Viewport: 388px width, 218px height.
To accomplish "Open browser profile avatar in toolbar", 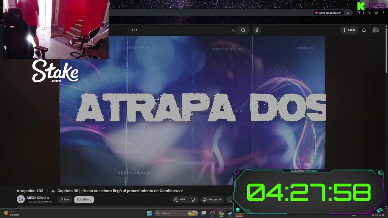I will click(x=376, y=13).
